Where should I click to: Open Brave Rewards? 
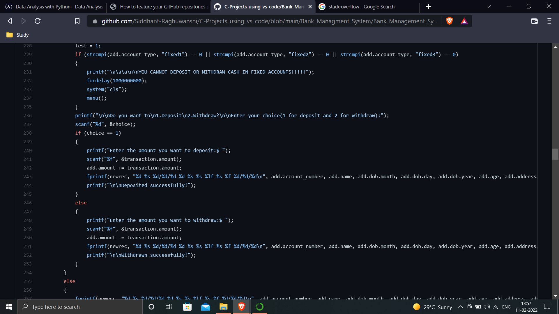(x=464, y=21)
